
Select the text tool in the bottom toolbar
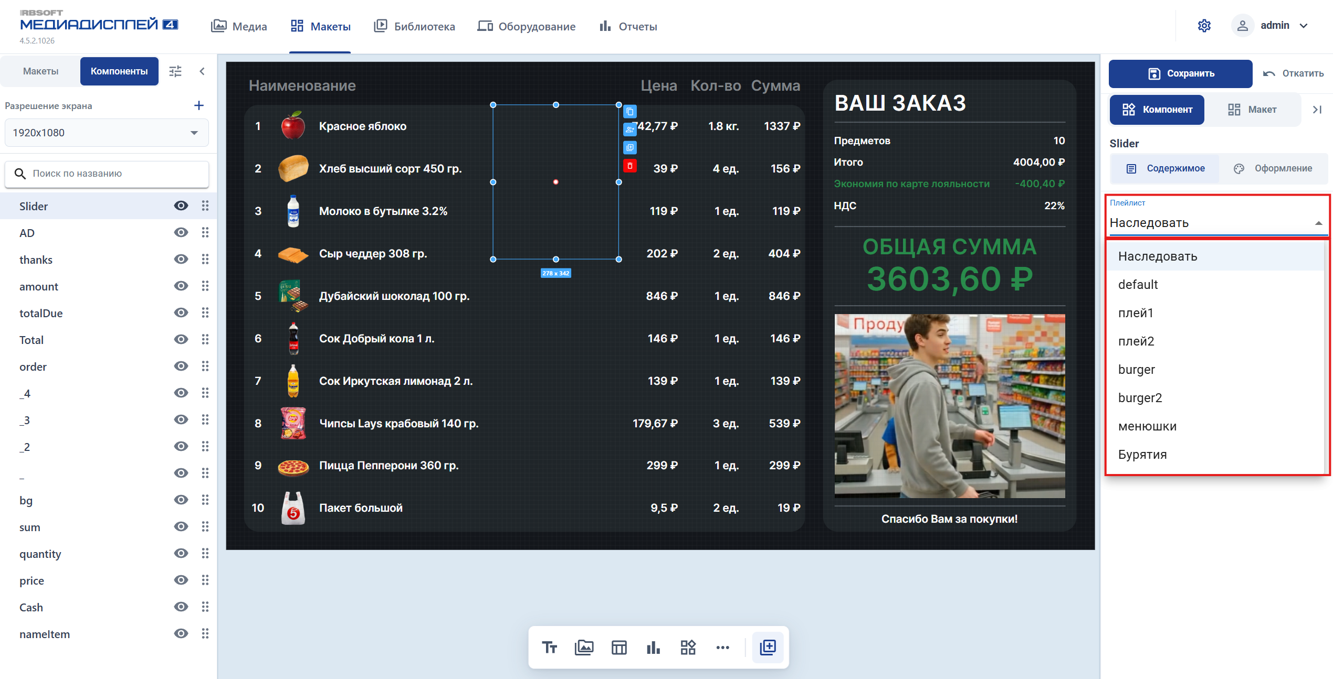(x=549, y=648)
